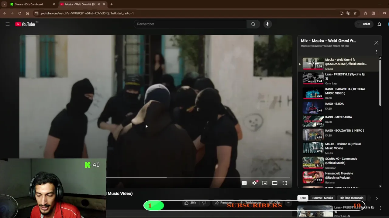This screenshot has width=389, height=218.
Task: Dislike the video
Action: point(204,203)
